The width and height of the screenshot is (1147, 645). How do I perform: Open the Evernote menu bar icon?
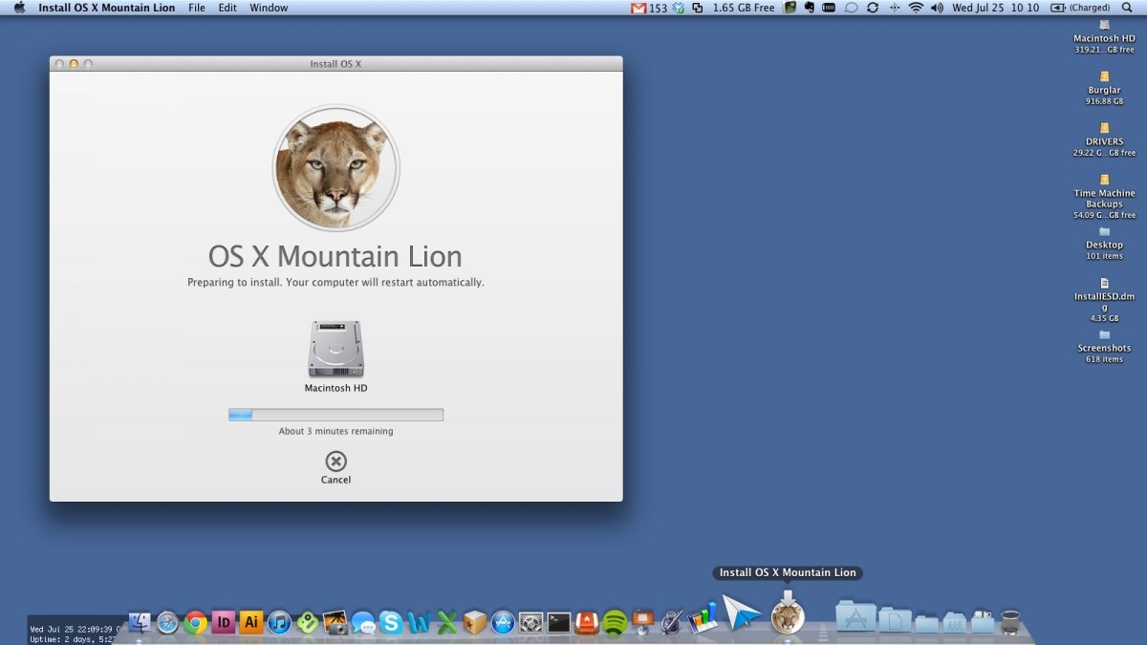pyautogui.click(x=809, y=8)
